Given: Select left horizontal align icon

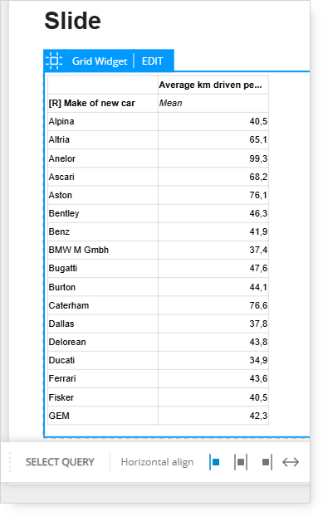Looking at the screenshot, I should [x=215, y=462].
